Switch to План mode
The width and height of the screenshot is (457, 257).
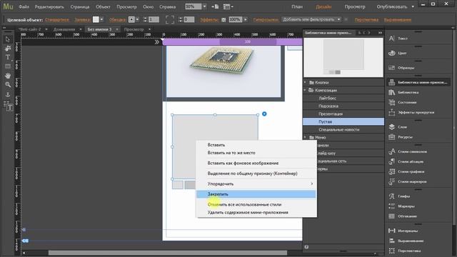tap(297, 6)
